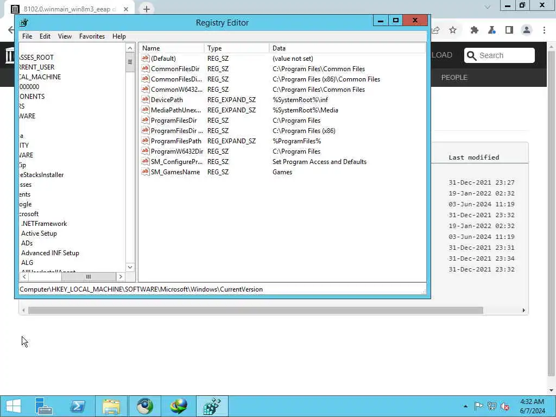556x417 pixels.
Task: Click the tree pane scroll left arrow
Action: coord(24,276)
